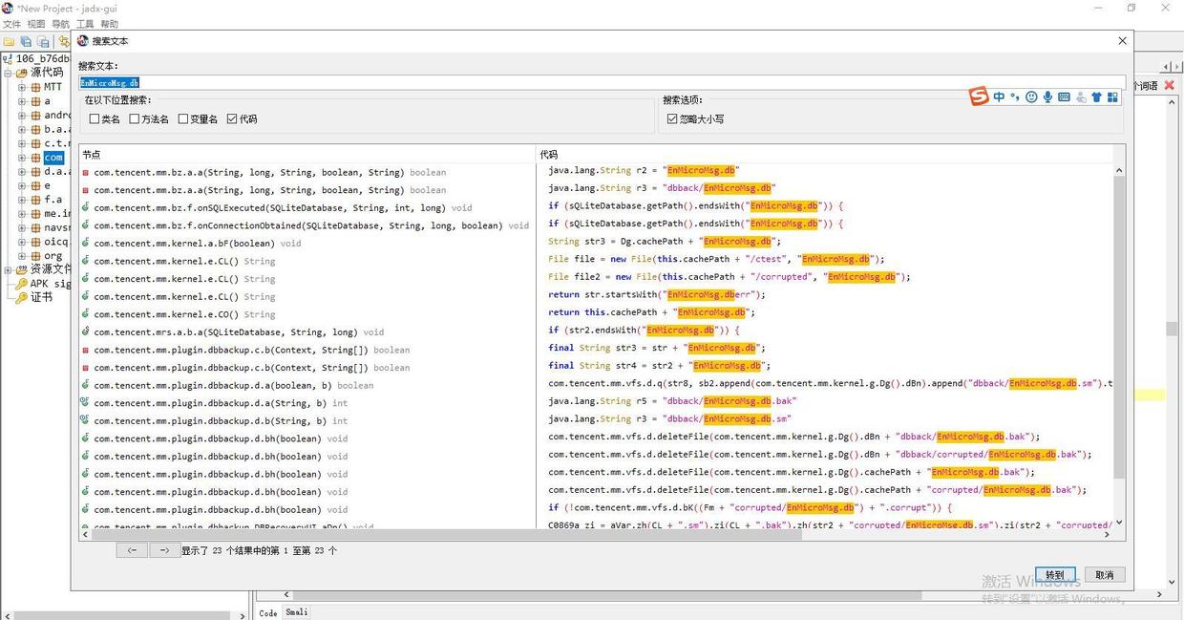Expand the 资源文件 tree node
The width and height of the screenshot is (1184, 620).
click(9, 269)
